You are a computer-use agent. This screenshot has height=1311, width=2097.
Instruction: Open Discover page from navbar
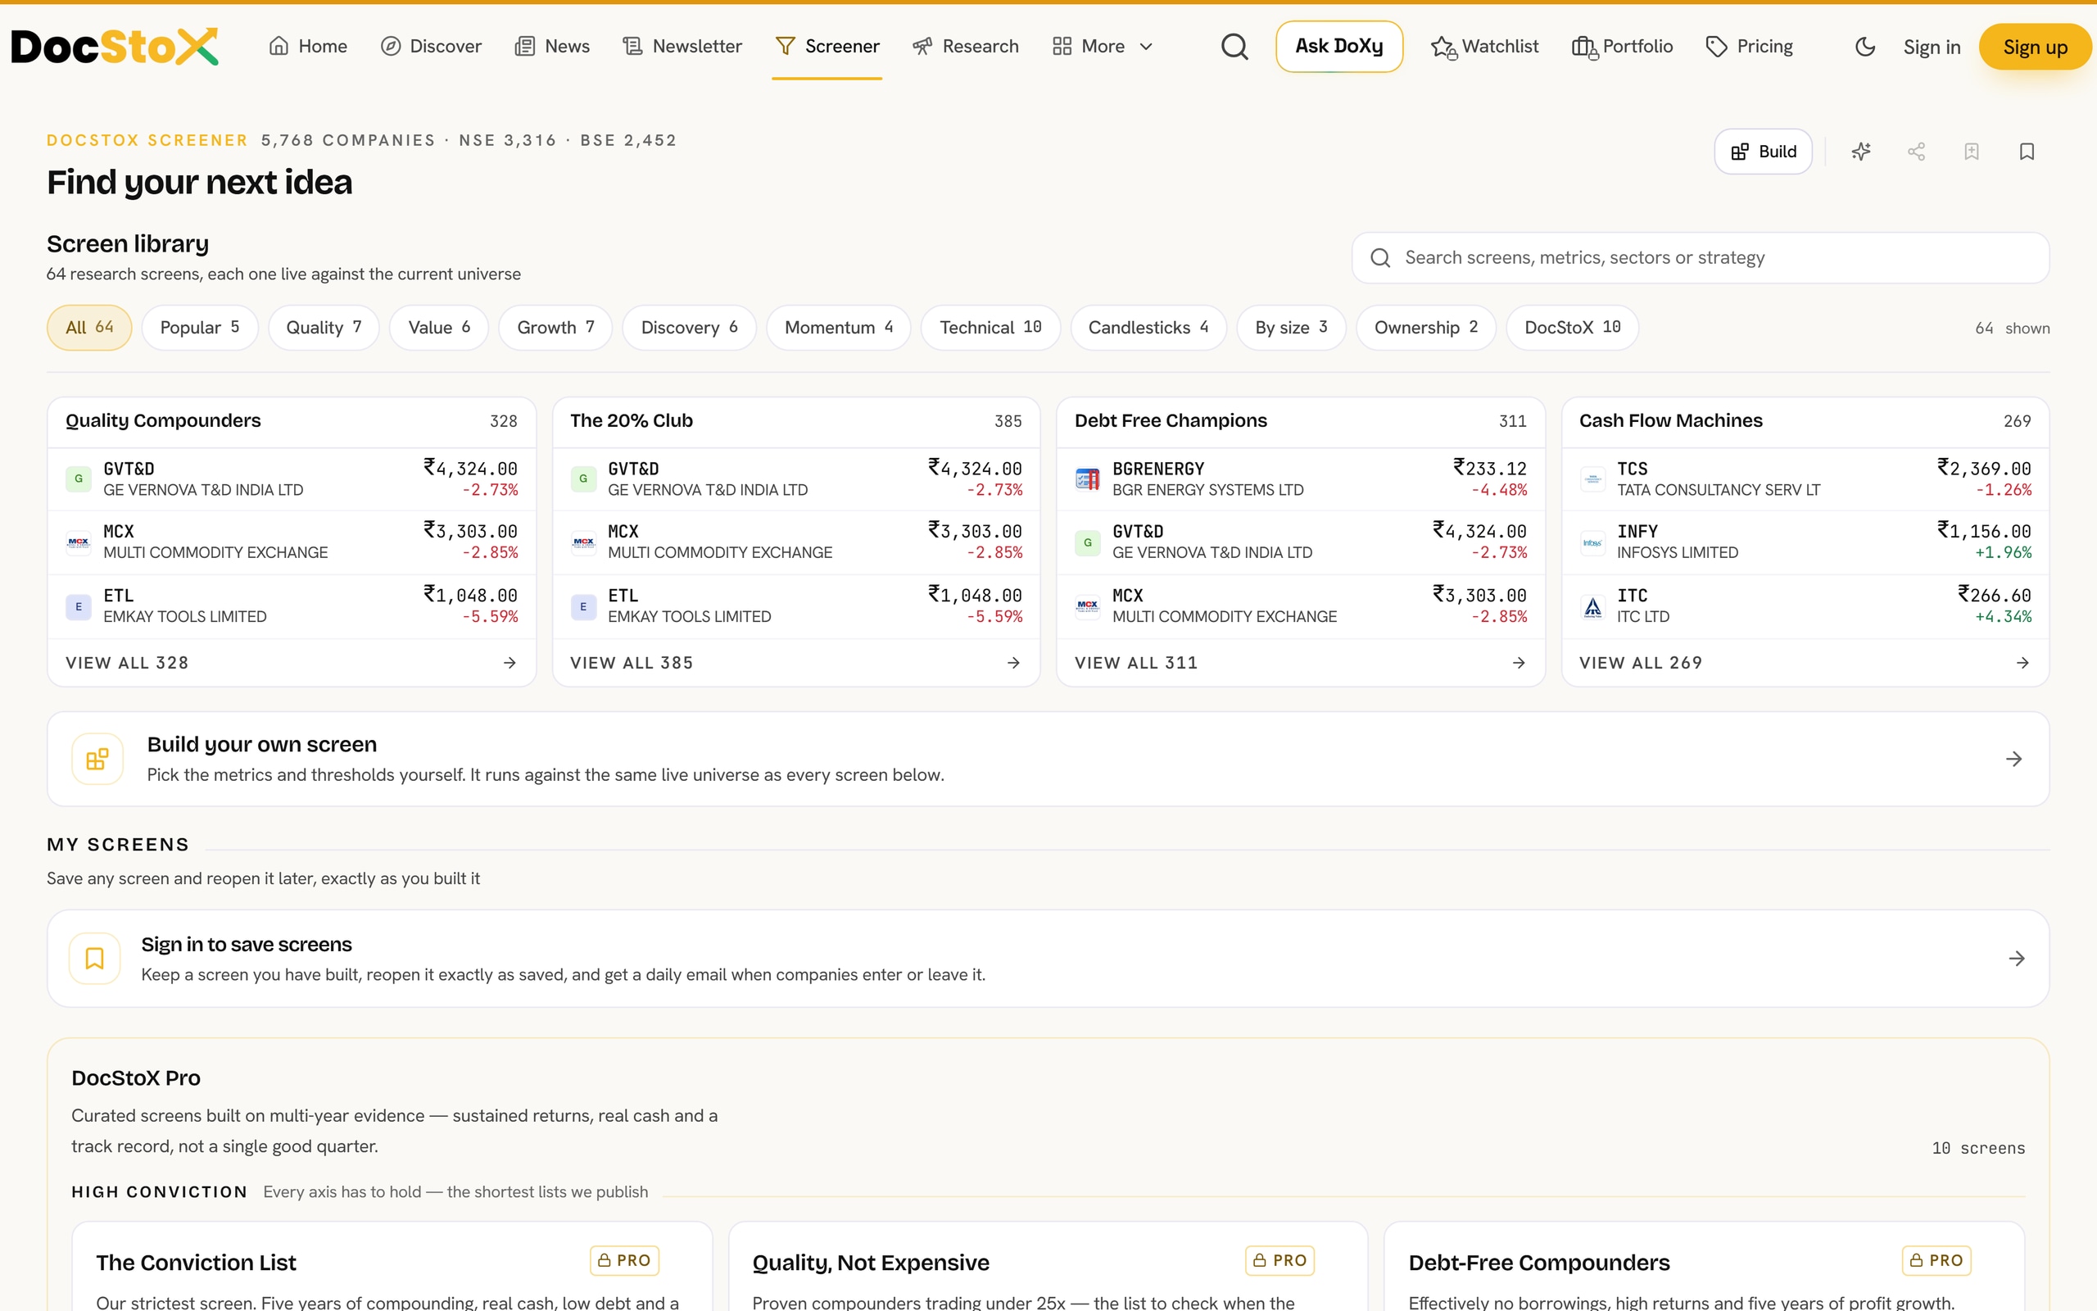(x=431, y=47)
